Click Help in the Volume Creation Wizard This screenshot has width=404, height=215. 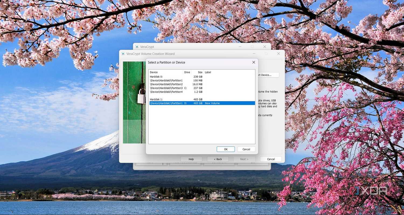(191, 159)
